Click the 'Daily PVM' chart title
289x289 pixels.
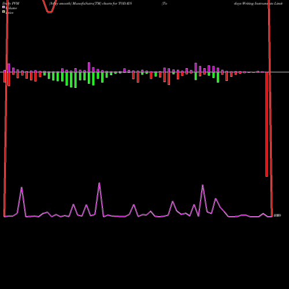pyautogui.click(x=11, y=3)
